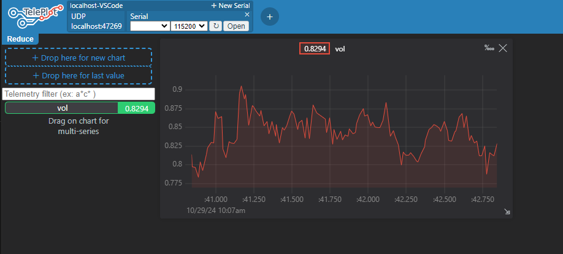Click the Drag on chart for multi-series hint
Viewport: 563px width, 254px height.
click(79, 126)
